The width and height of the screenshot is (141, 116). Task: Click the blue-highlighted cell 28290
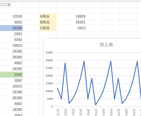point(11,28)
